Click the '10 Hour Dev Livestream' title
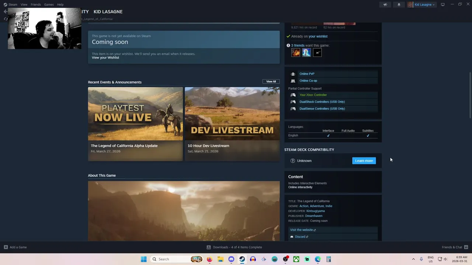The image size is (472, 265). point(208,146)
